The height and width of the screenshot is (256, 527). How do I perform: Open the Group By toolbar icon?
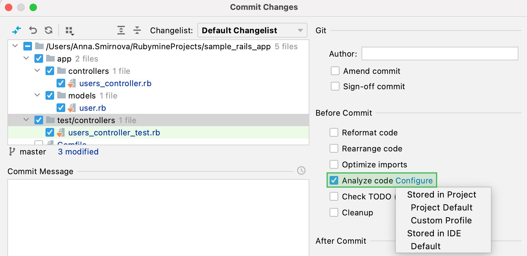(x=69, y=31)
